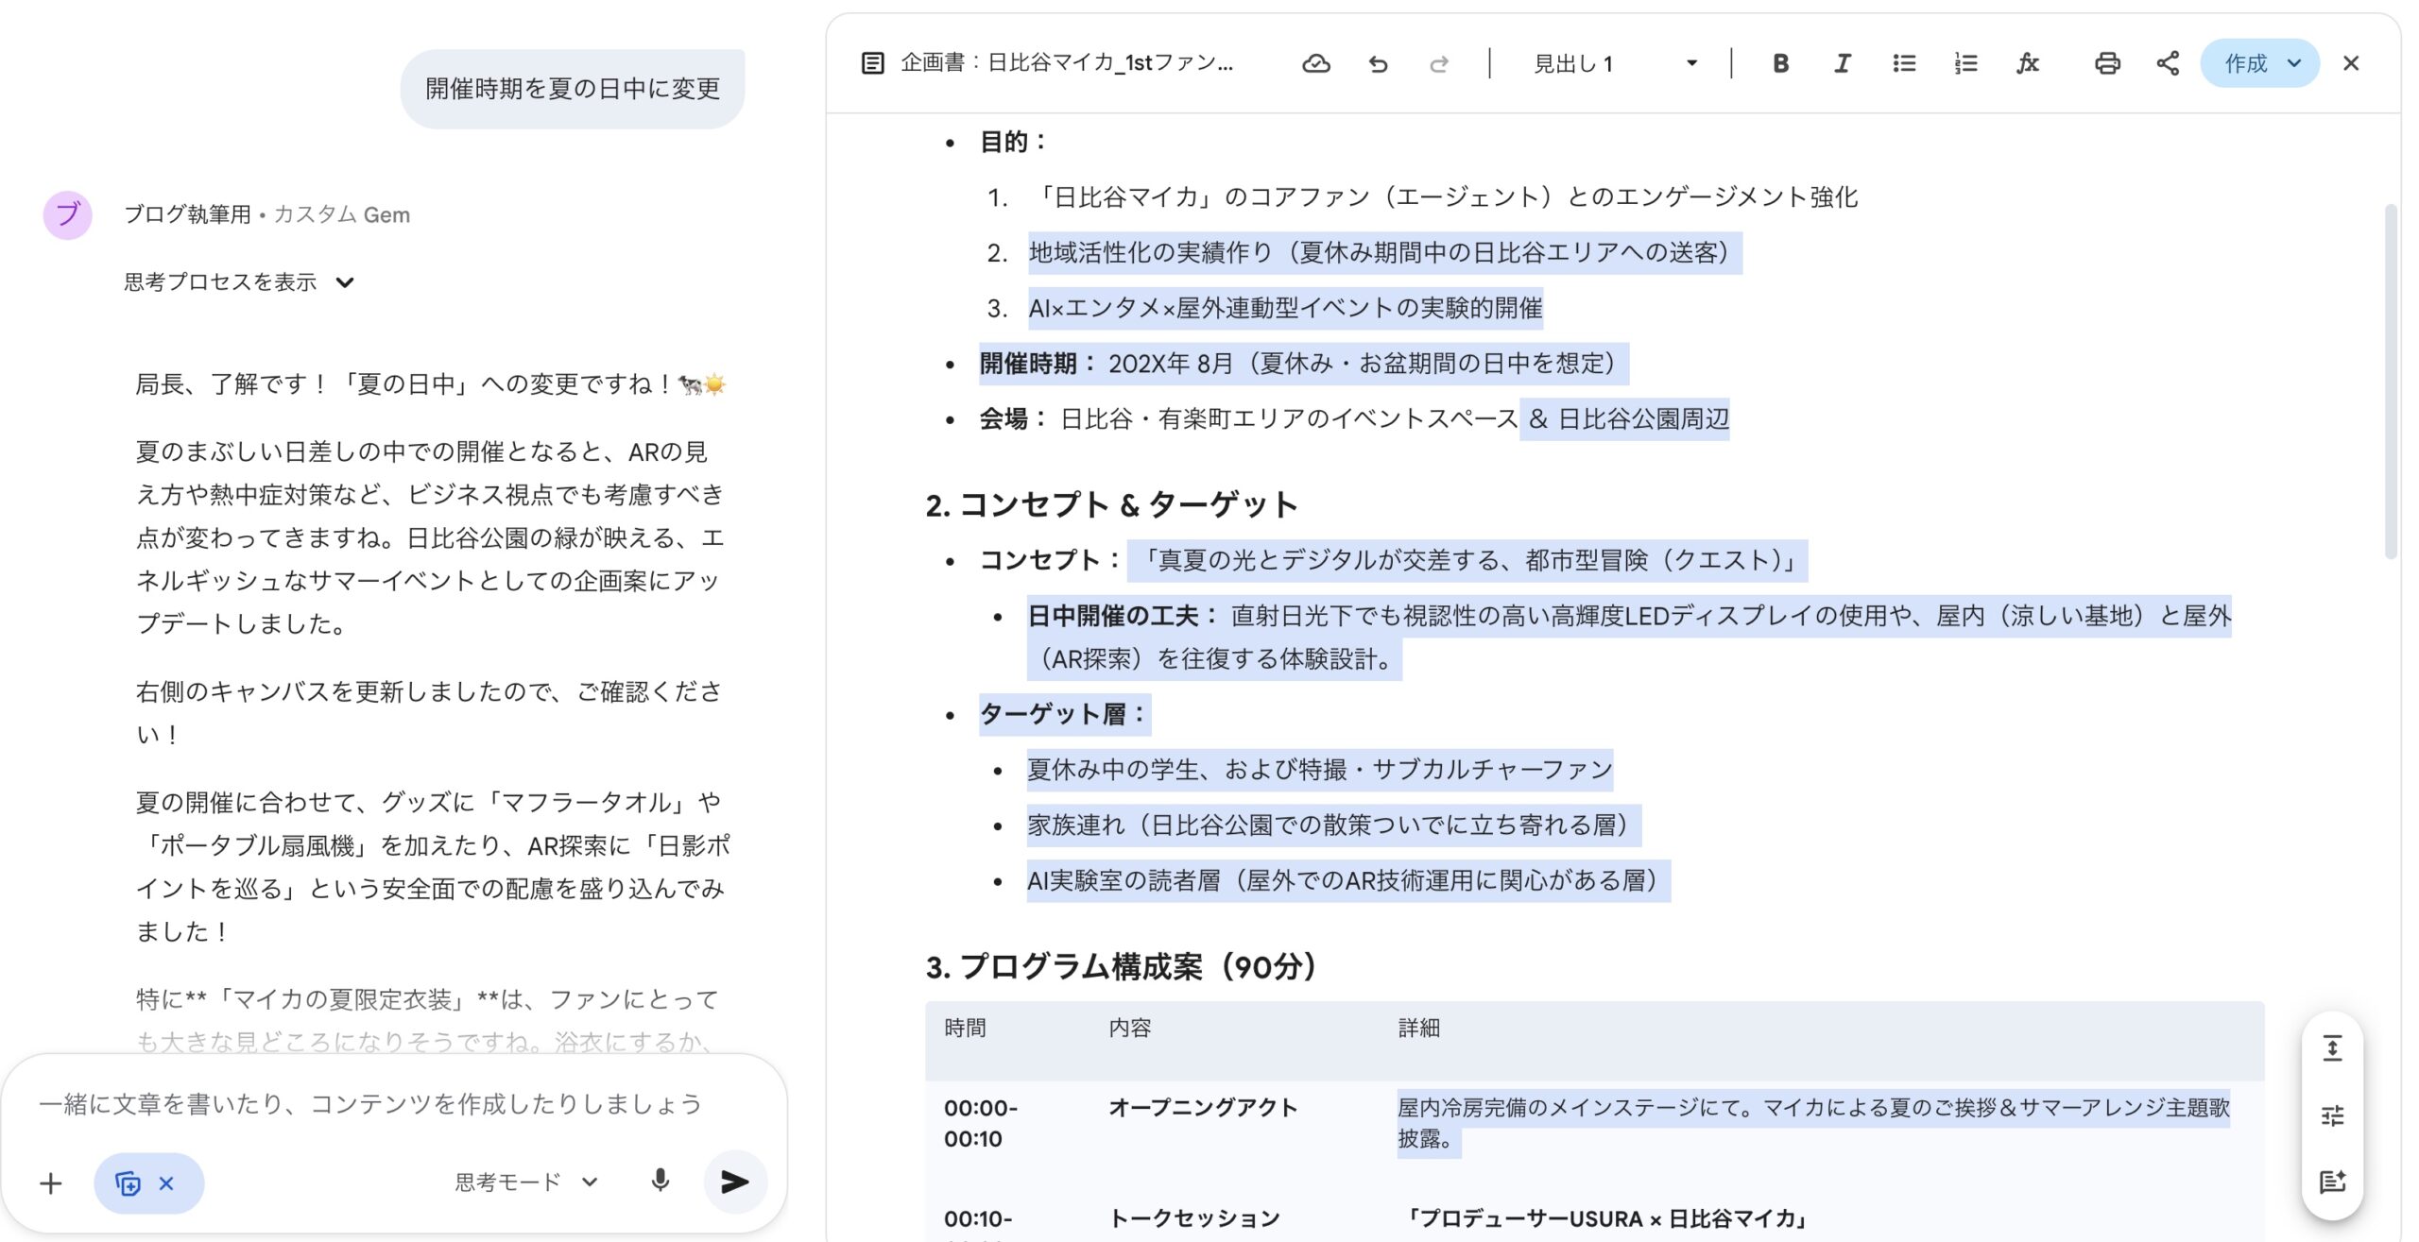Expand 思考プロセスを表示

pos(238,281)
